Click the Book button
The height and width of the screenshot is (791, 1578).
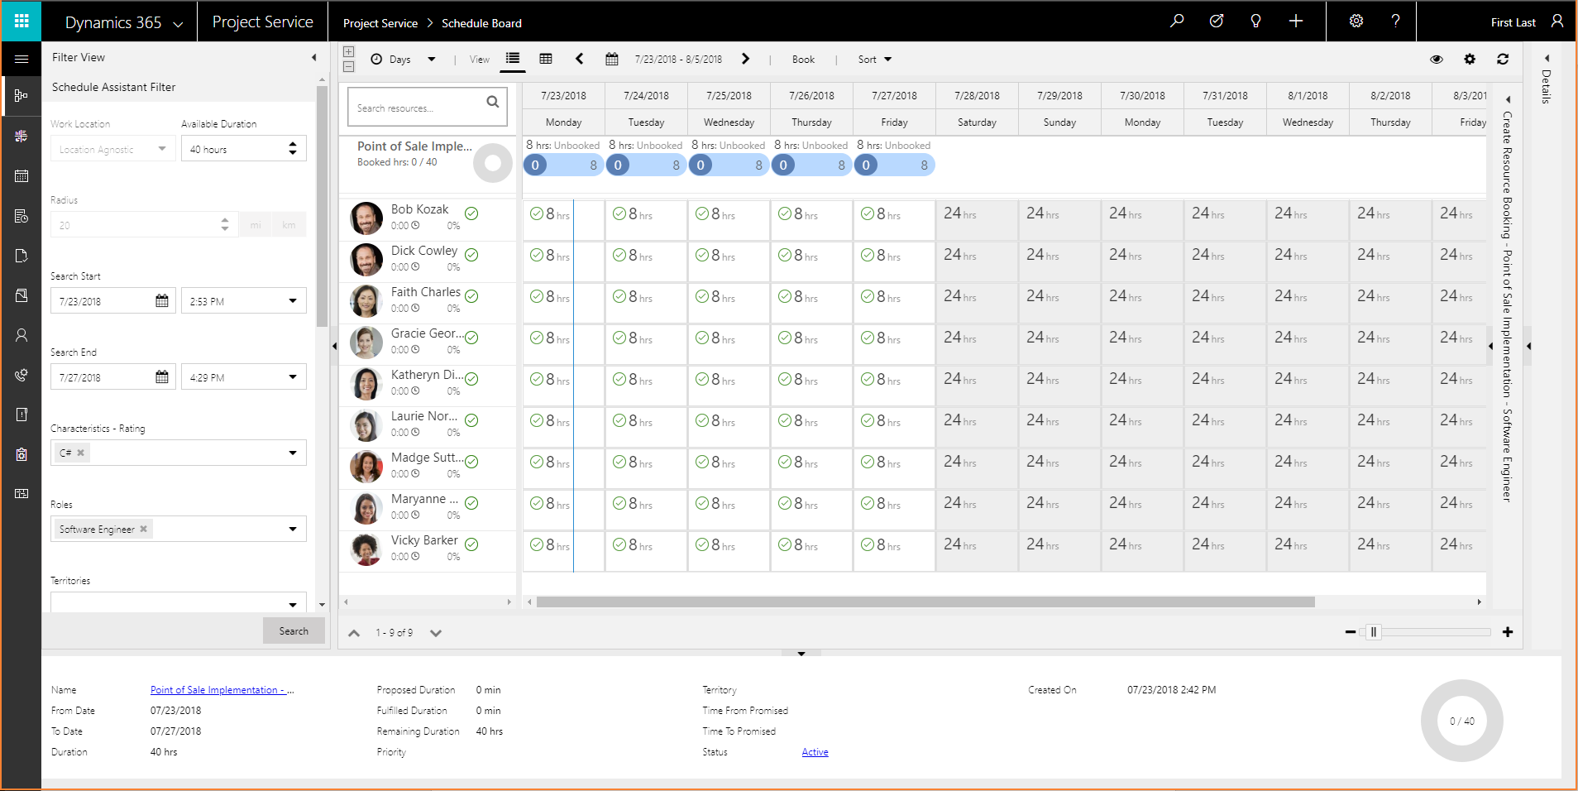coord(801,59)
